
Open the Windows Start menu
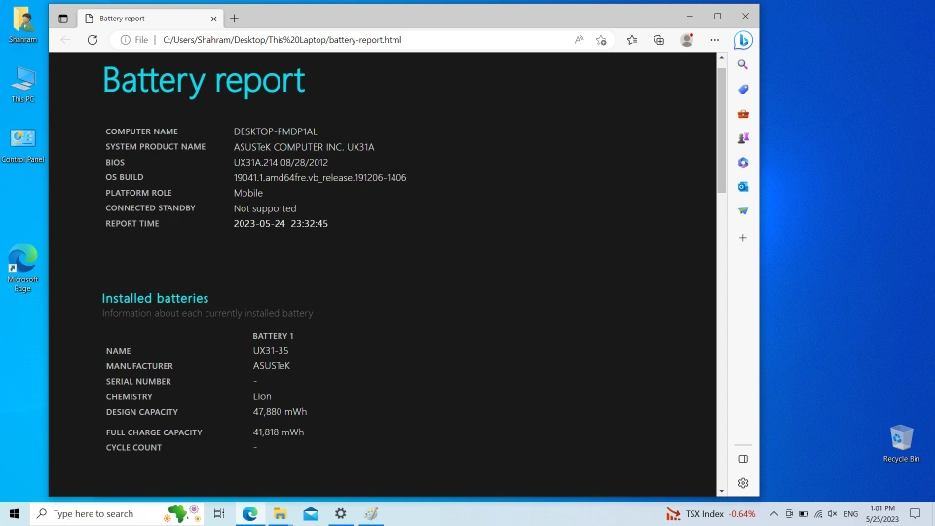click(x=15, y=513)
